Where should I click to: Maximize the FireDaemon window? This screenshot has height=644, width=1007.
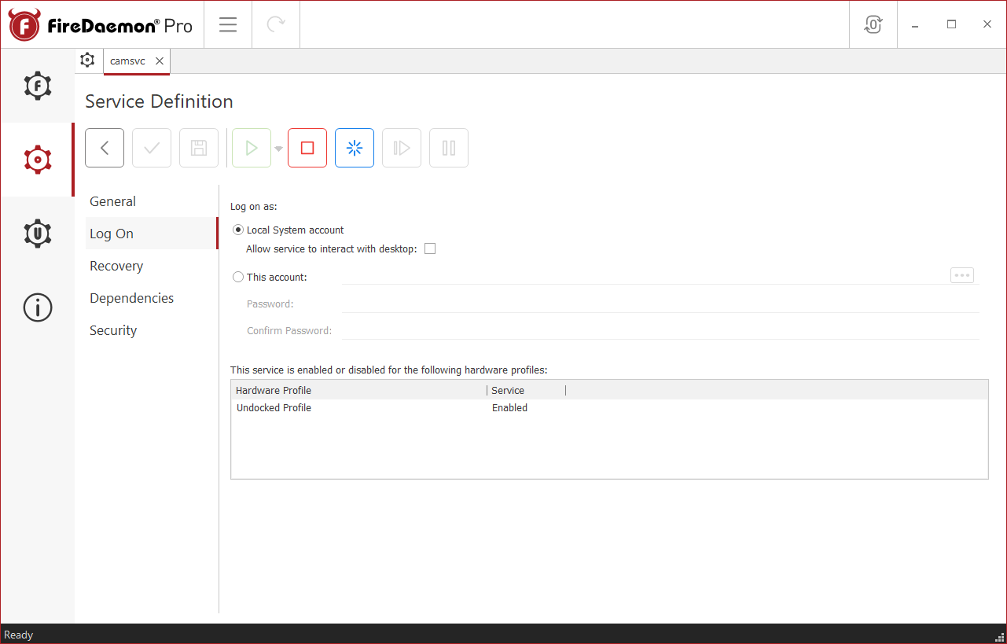point(951,24)
